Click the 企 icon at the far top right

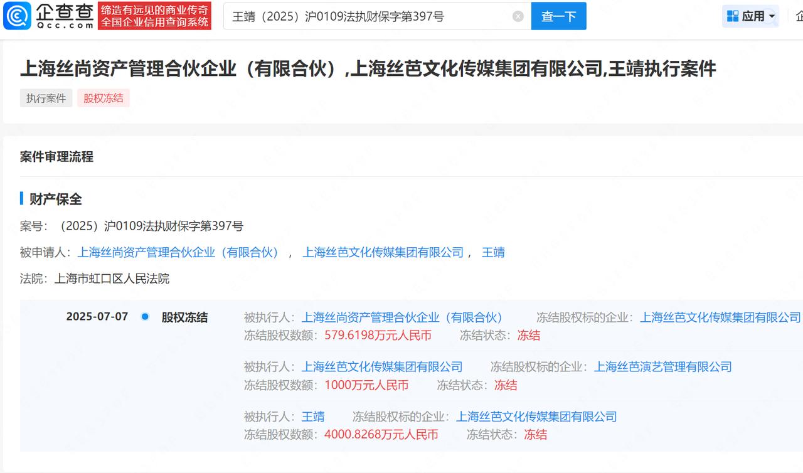tap(797, 16)
